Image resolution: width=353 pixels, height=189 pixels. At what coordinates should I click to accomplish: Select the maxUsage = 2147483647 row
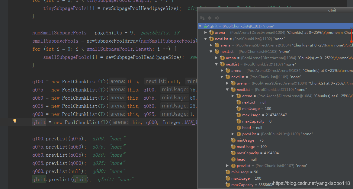click(x=275, y=115)
